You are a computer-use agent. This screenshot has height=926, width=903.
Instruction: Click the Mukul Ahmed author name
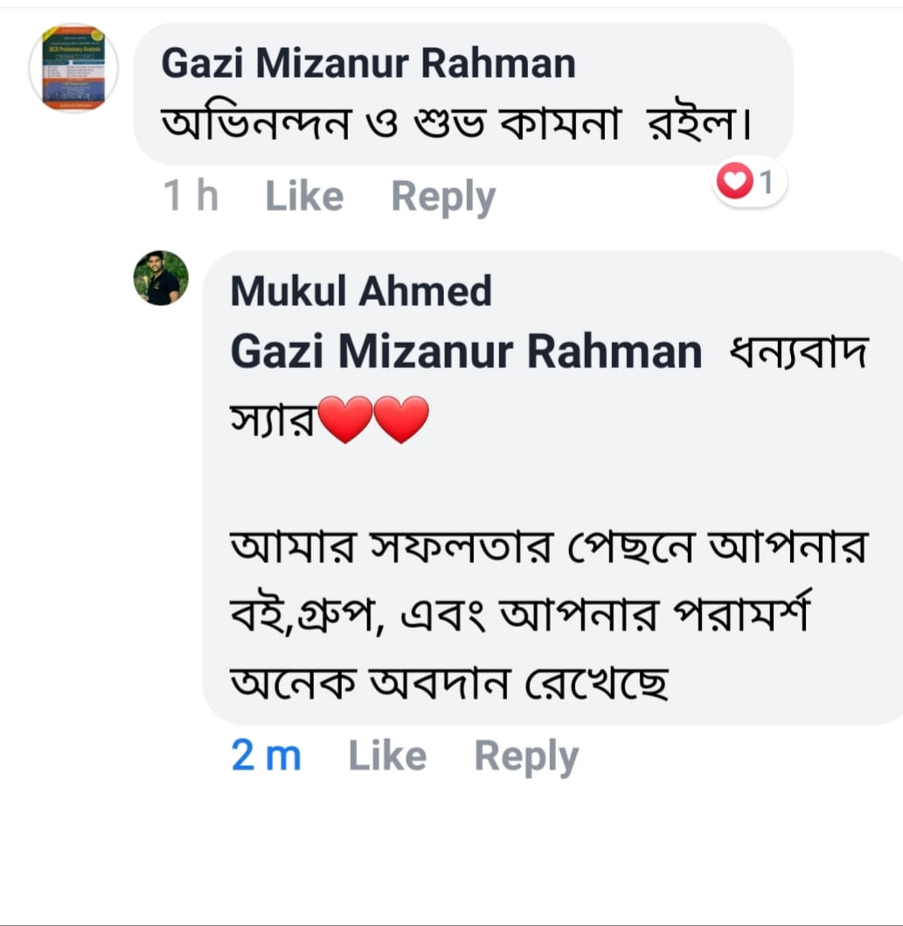point(360,291)
